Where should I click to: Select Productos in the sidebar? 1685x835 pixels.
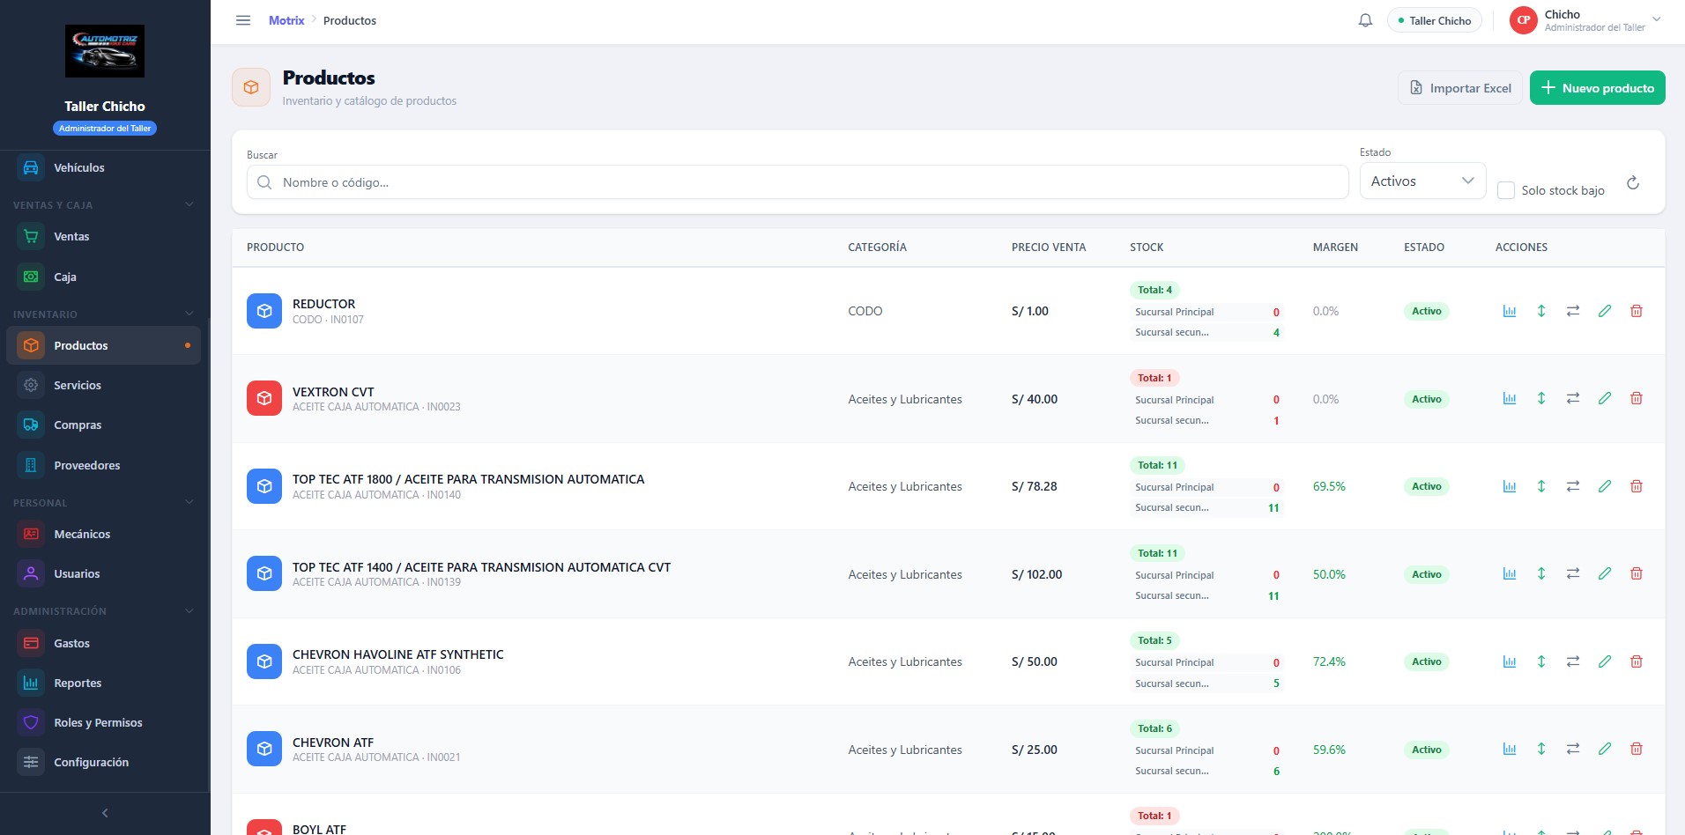103,345
